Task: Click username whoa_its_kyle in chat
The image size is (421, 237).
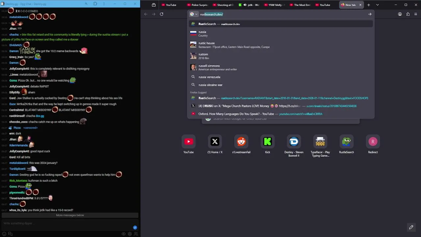Action: (x=18, y=210)
